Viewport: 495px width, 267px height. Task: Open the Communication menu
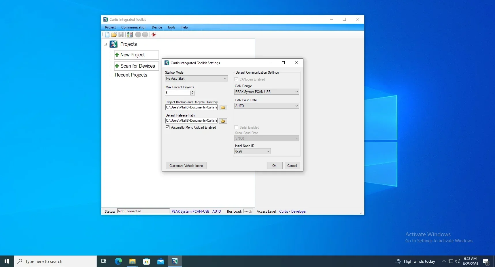point(134,27)
